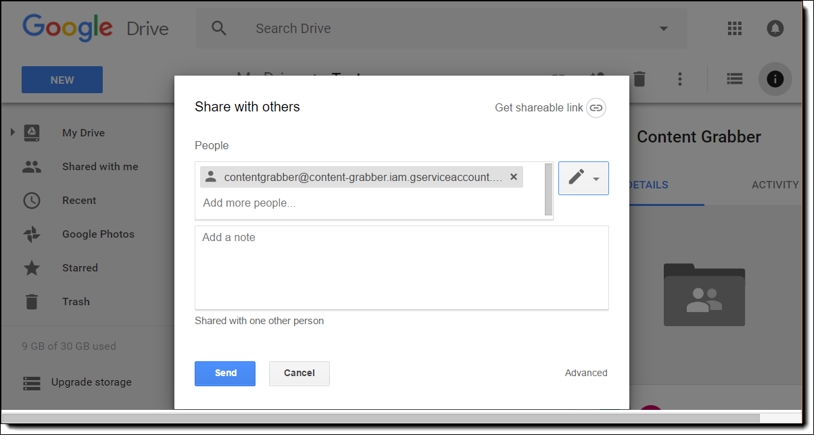
Task: Open the more options three-dot menu
Action: [680, 79]
